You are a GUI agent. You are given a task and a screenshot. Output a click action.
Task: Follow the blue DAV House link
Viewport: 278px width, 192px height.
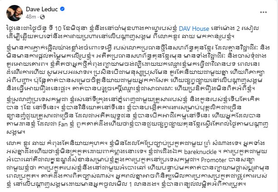194,29
